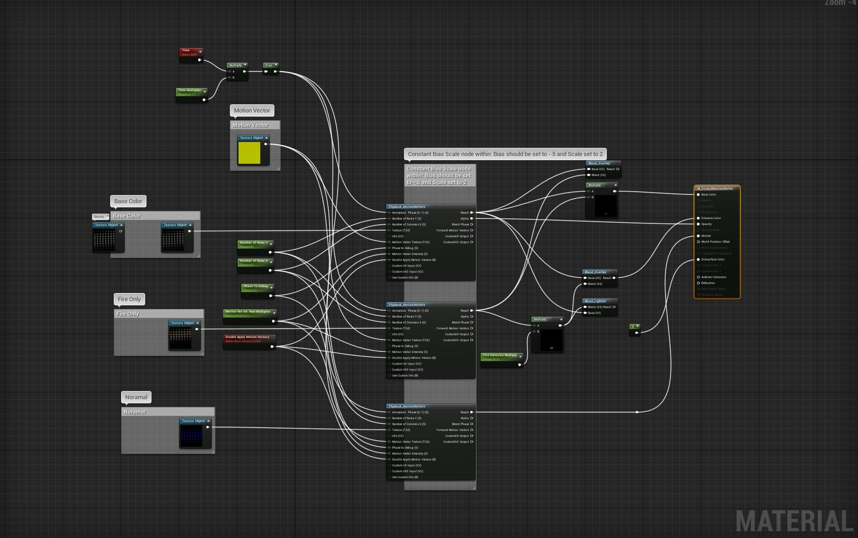Click the Fire Only comment header
This screenshot has width=858, height=538.
click(128, 313)
